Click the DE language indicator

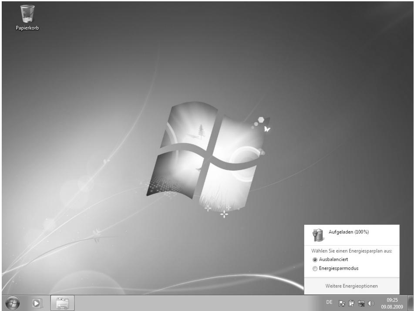329,302
